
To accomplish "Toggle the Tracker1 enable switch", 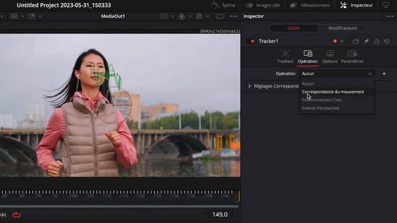I will 251,42.
